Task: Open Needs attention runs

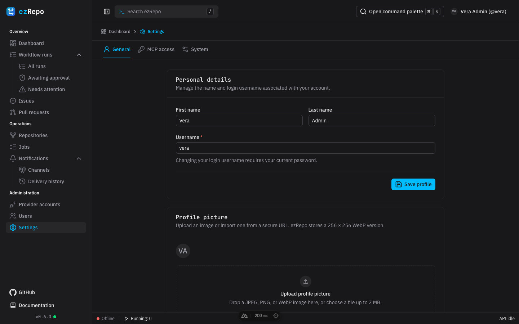Action: 50,89
